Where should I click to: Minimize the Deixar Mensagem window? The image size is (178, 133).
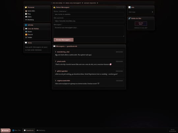tap(117, 7)
